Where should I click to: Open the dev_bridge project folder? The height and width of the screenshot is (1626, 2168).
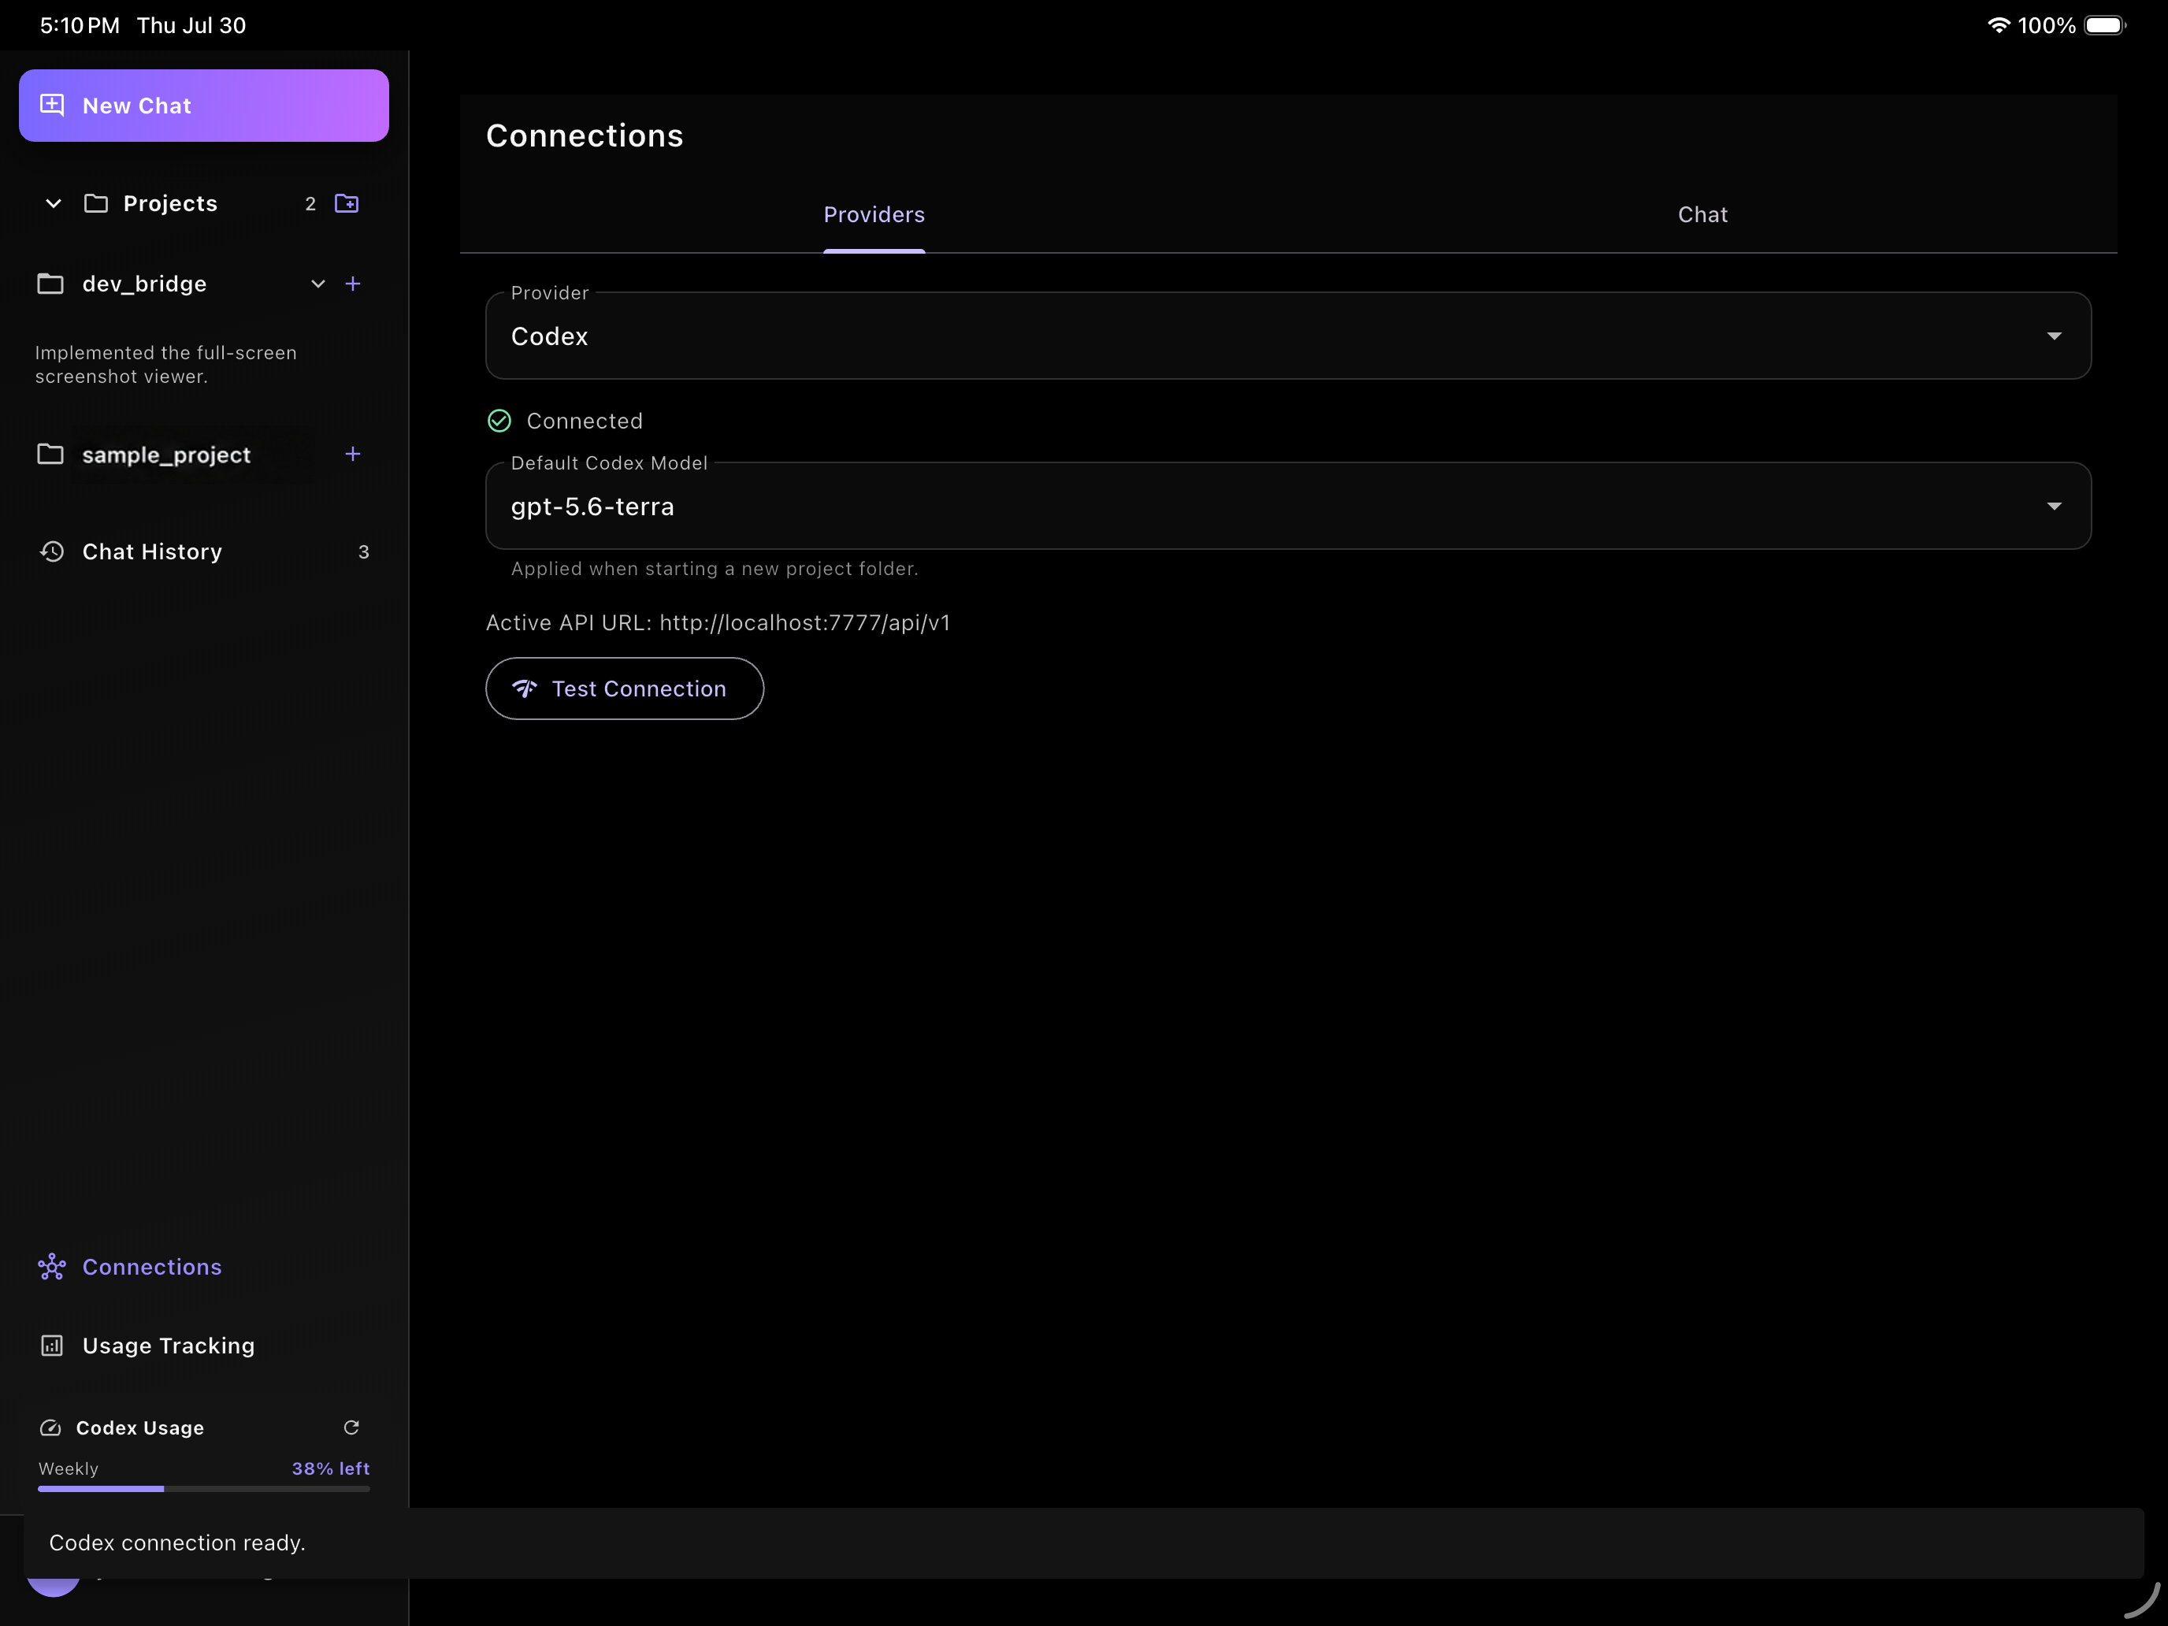pyautogui.click(x=144, y=284)
